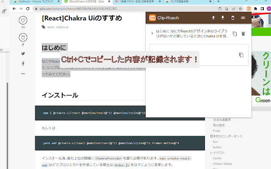This screenshot has width=271, height=169.
Task: Click the yarn add @chakra-ui/react code block
Action: (120, 143)
